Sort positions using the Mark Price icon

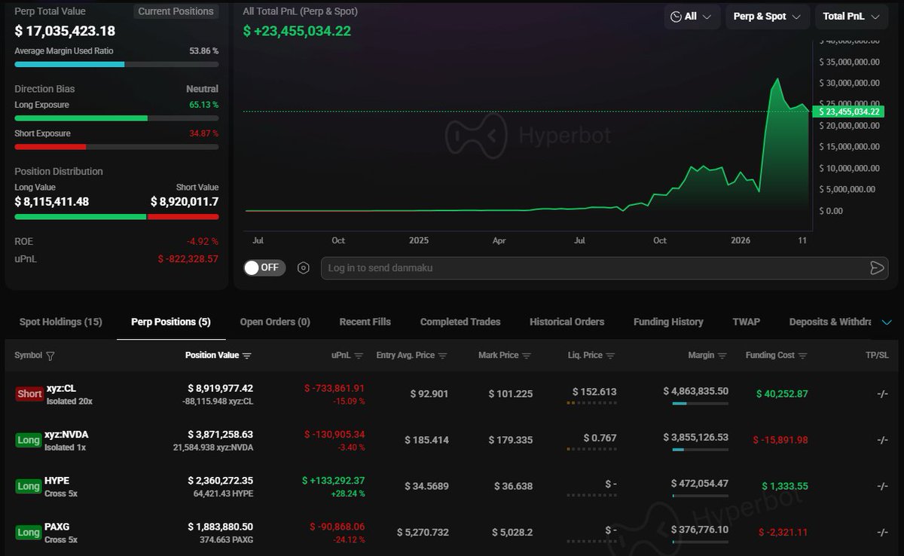tap(527, 356)
